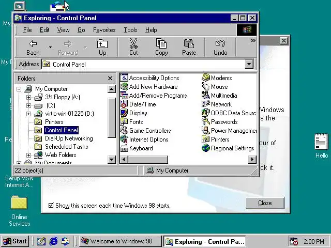Select the Mouse settings icon
This screenshot has height=248, width=331.
tap(215, 87)
